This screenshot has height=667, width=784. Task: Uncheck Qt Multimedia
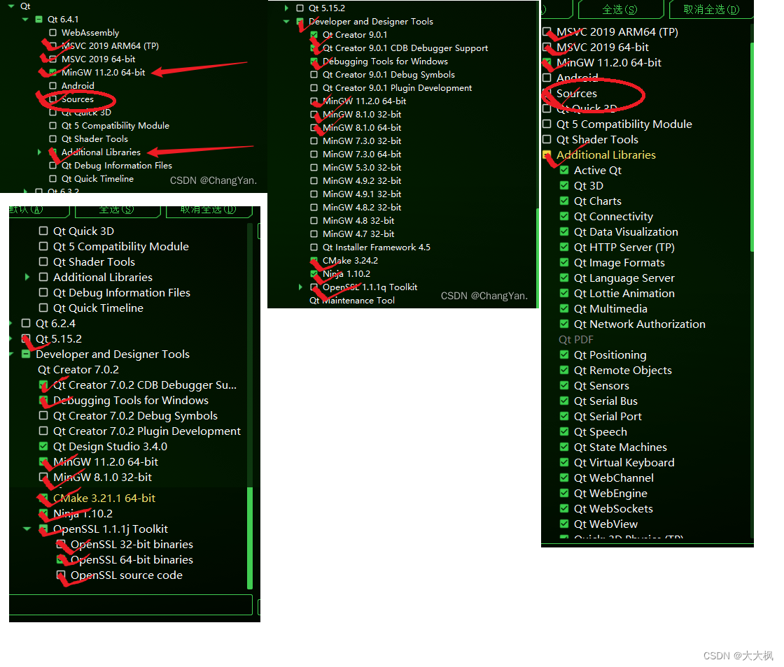[564, 308]
